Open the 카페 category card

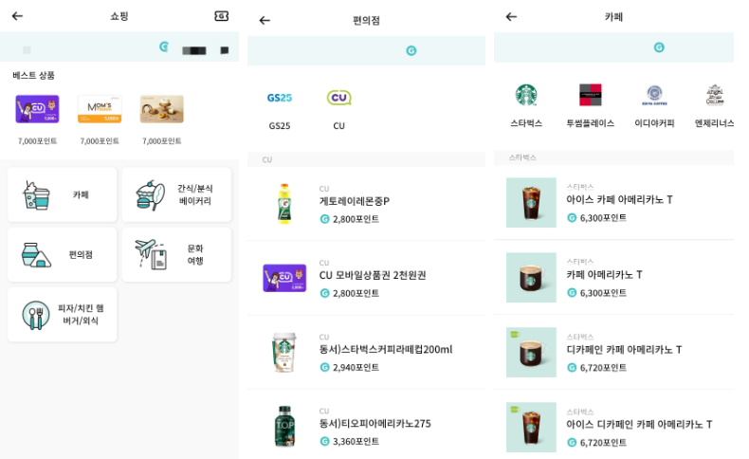pos(62,194)
